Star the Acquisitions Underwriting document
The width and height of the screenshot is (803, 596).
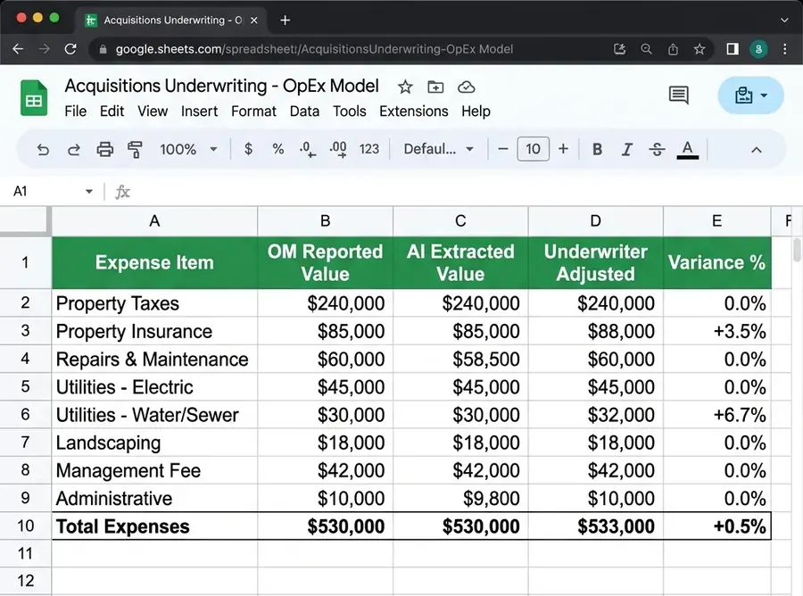[x=405, y=87]
